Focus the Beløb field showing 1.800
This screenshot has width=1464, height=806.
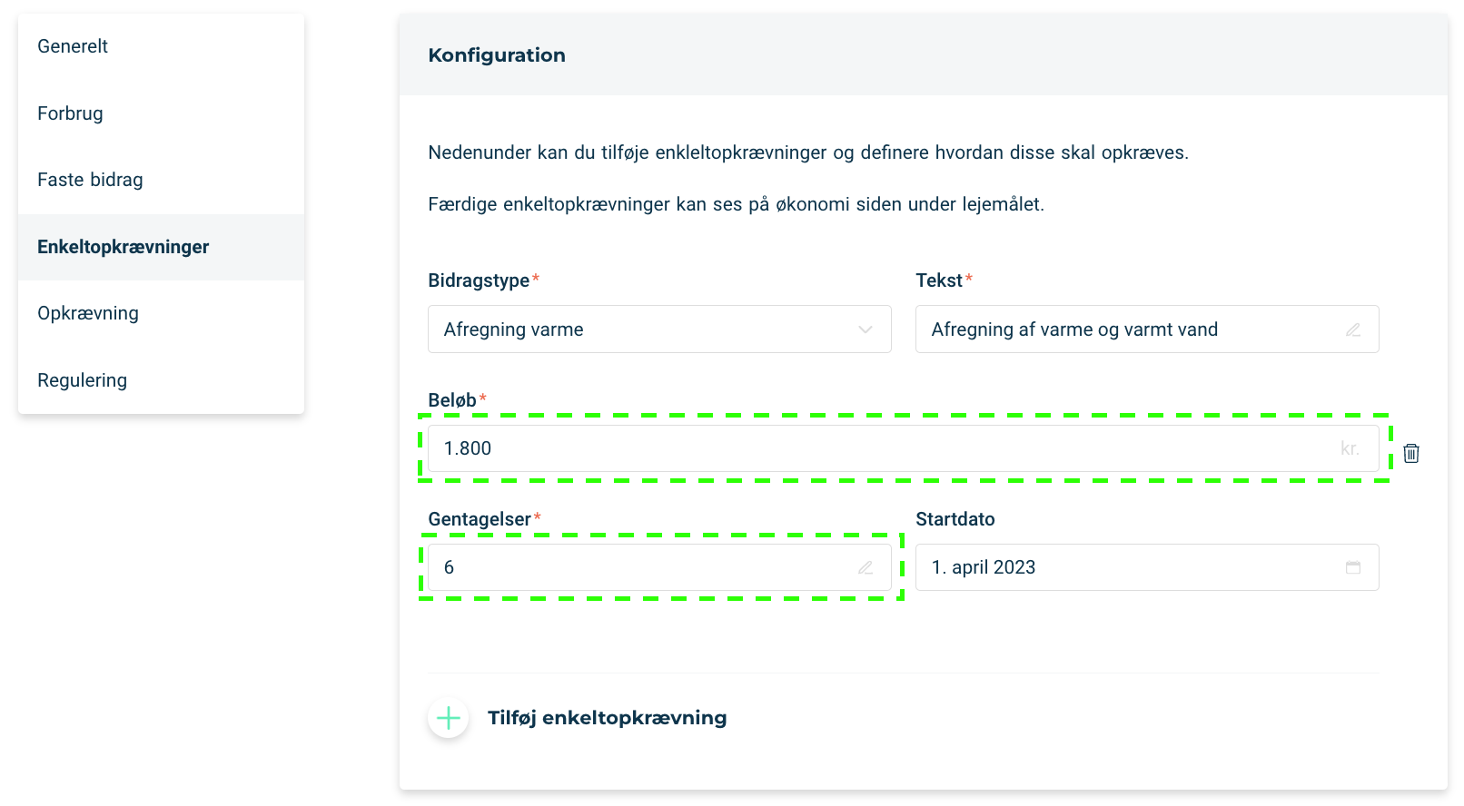(904, 448)
